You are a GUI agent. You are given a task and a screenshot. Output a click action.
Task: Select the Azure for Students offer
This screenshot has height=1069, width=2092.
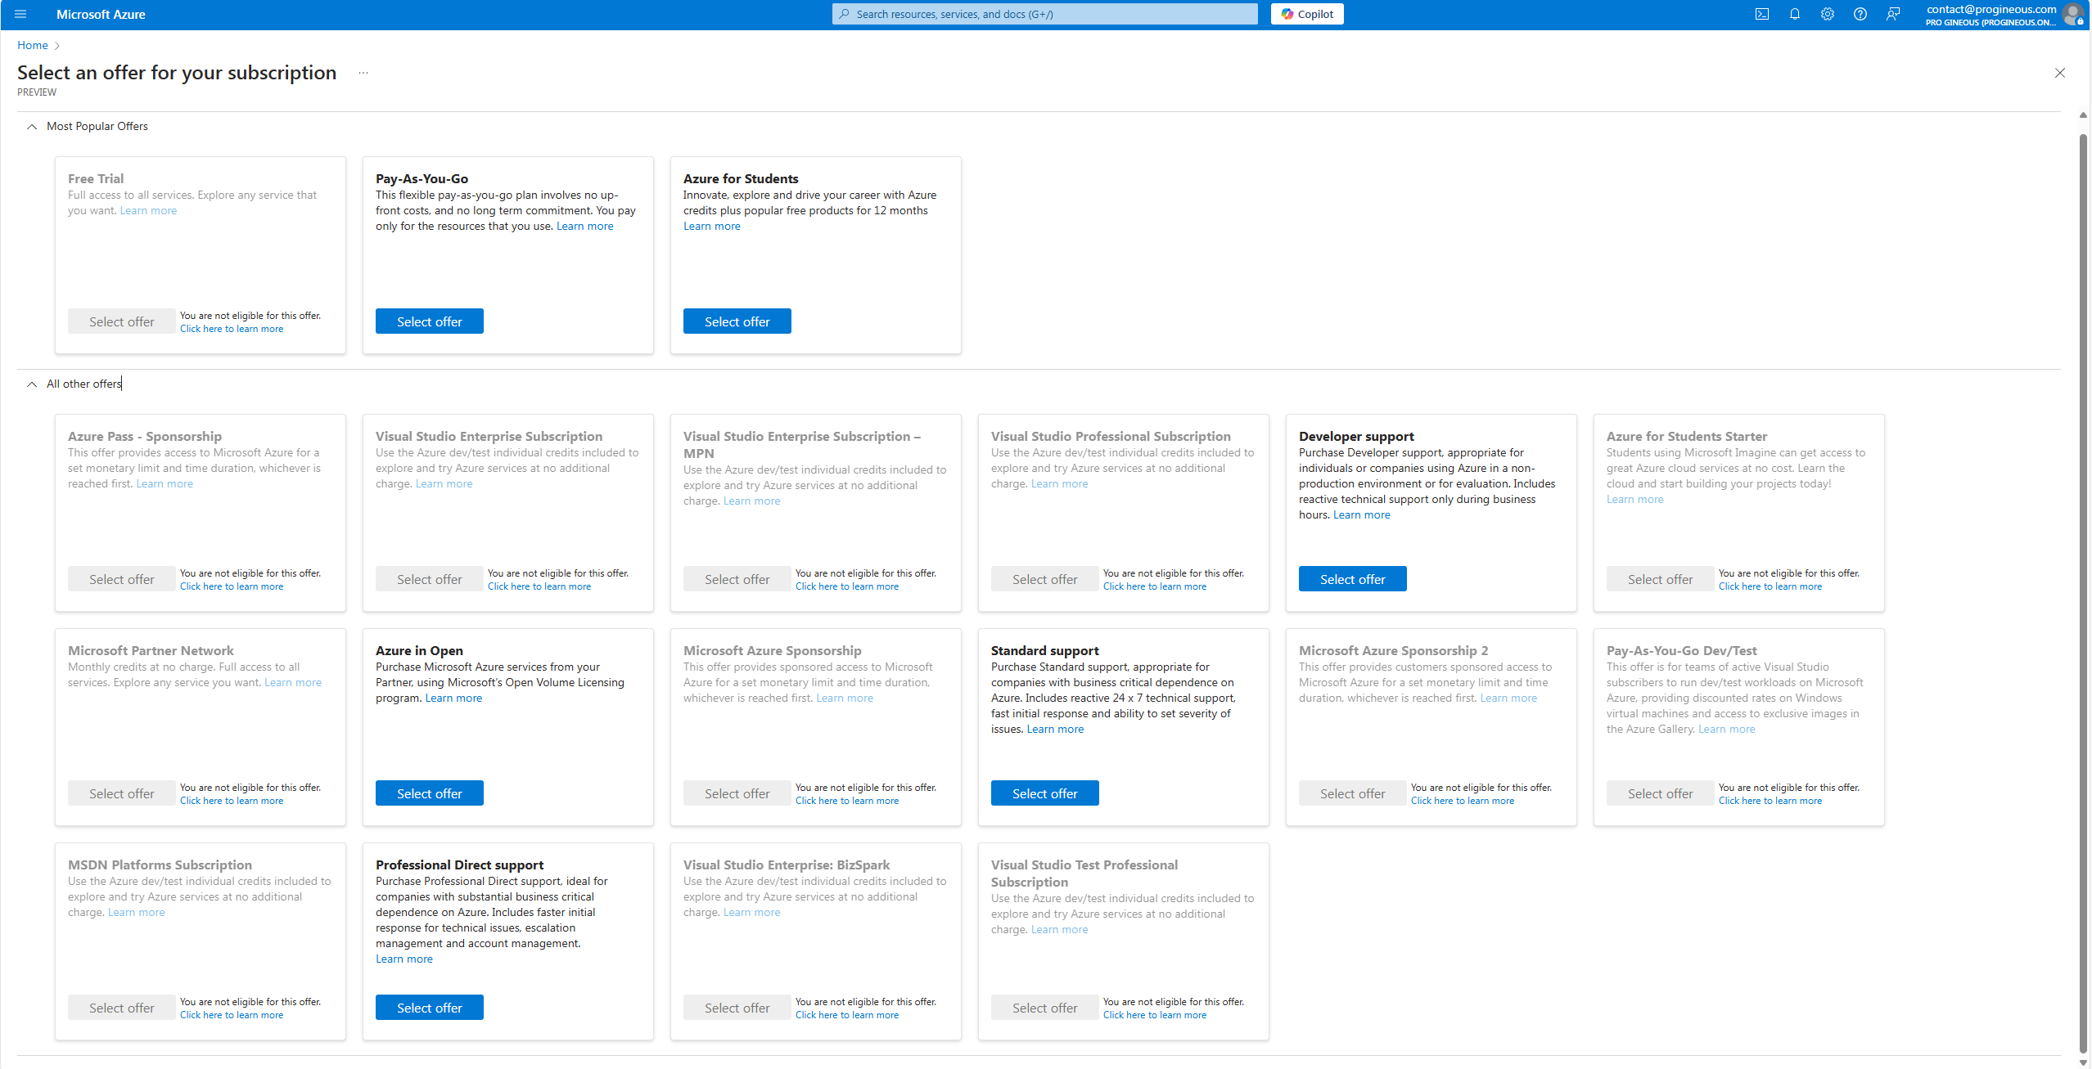click(x=737, y=321)
